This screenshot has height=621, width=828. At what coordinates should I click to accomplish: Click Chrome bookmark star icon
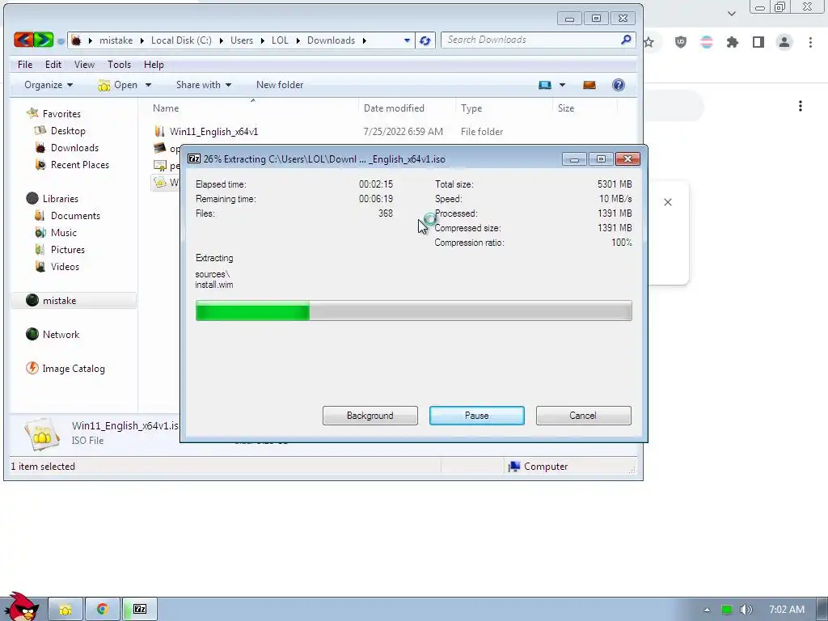point(649,42)
